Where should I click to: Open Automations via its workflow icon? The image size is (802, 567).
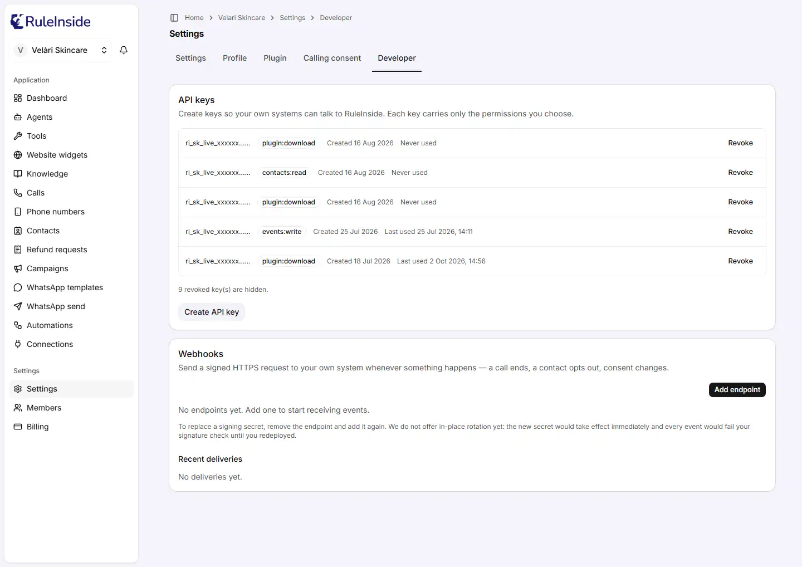point(18,325)
